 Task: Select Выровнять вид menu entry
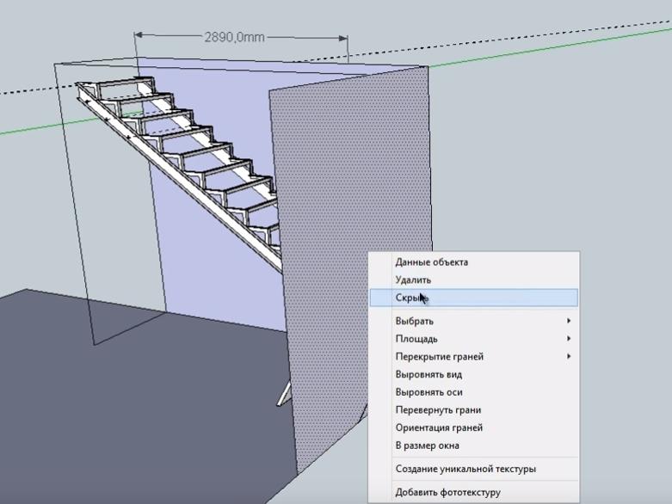[x=428, y=375]
